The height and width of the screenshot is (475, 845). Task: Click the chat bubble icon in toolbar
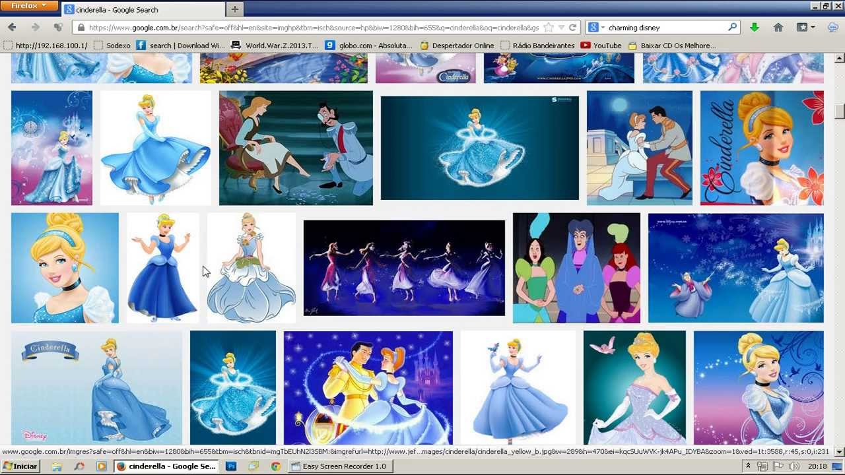pyautogui.click(x=832, y=28)
